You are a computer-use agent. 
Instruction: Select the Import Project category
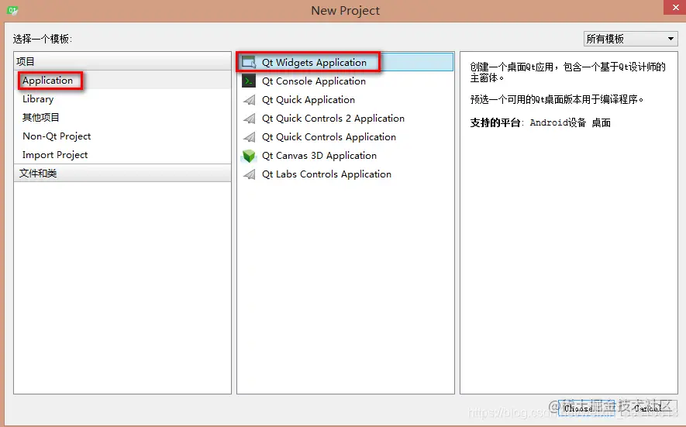tap(55, 155)
